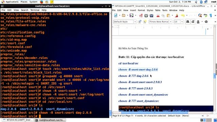Open the Terminal menu in terminal window

tap(35, 10)
